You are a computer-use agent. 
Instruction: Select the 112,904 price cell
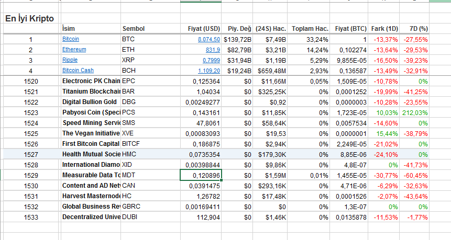point(201,217)
